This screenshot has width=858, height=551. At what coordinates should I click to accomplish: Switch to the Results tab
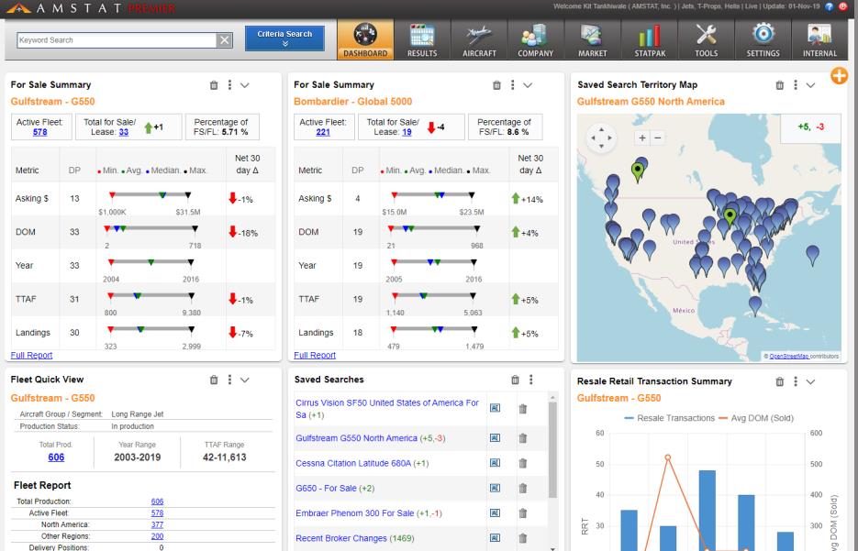click(422, 40)
